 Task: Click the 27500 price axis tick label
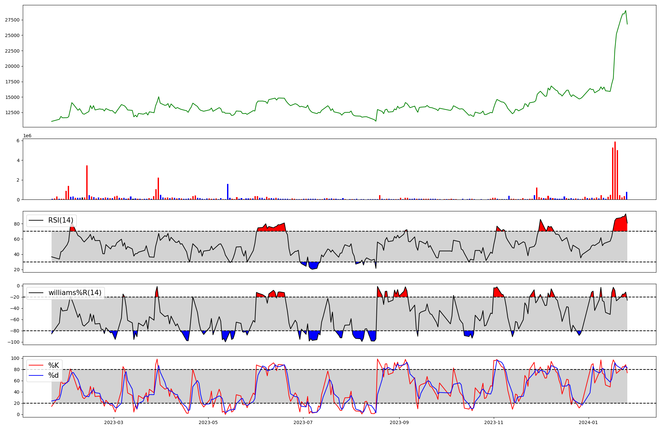point(12,20)
